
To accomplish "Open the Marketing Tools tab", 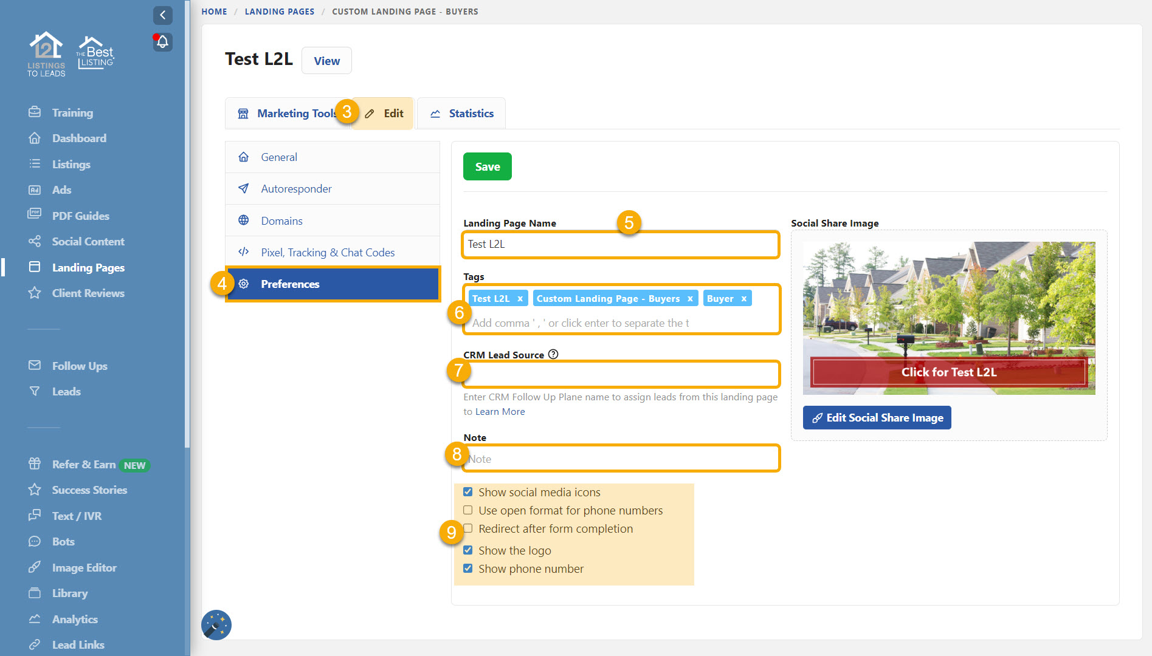I will 287,114.
